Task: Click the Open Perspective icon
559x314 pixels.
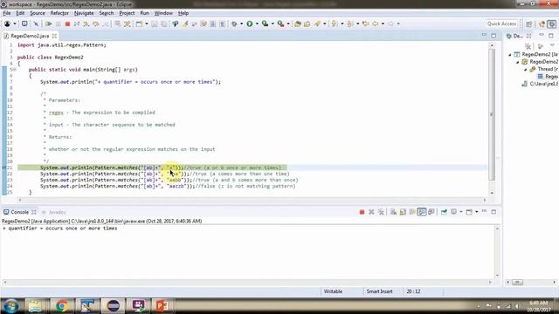Action: coord(528,24)
